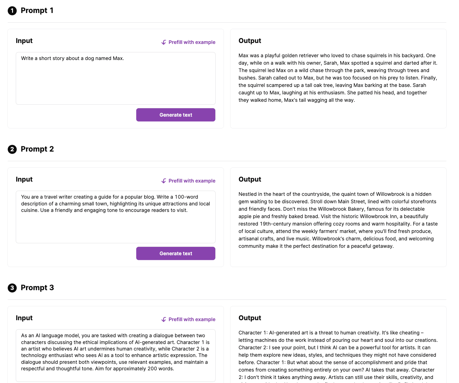Image resolution: width=459 pixels, height=383 pixels.
Task: Open Prefill with example in Prompt 2
Action: pyautogui.click(x=192, y=181)
